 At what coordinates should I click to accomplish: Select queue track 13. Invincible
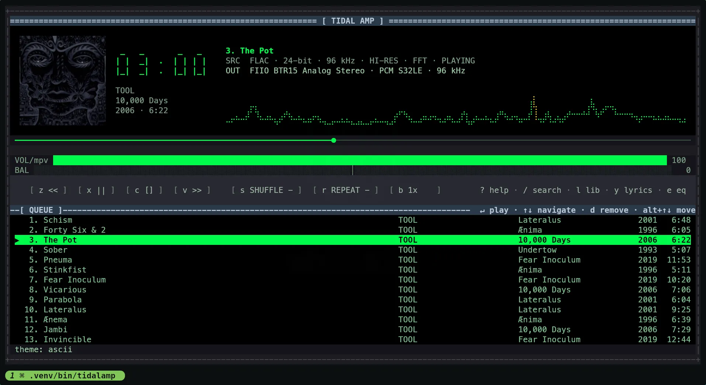(353, 340)
